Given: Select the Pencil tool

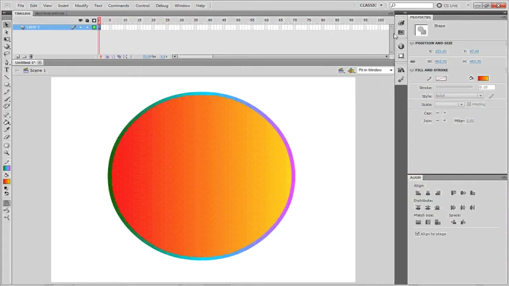Looking at the screenshot, I should pos(6,92).
